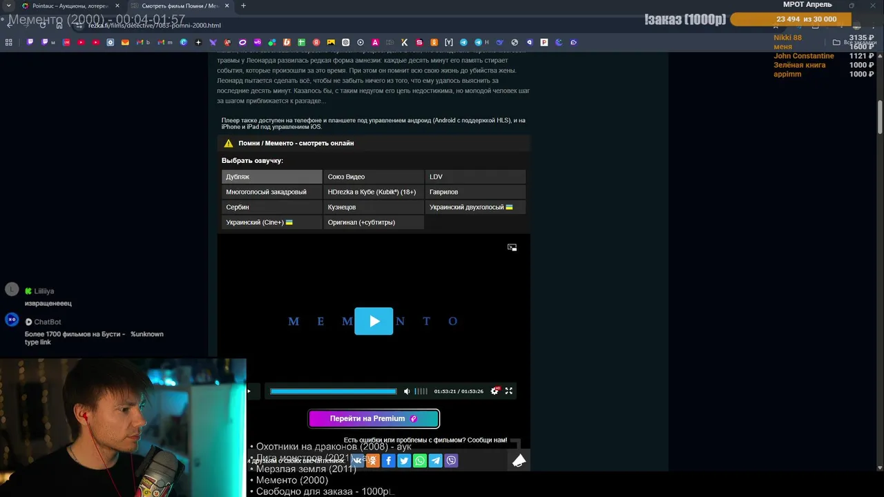
Task: Switch to the Pointauc browser tab
Action: 69,6
